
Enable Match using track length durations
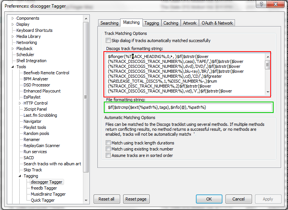[108, 143]
